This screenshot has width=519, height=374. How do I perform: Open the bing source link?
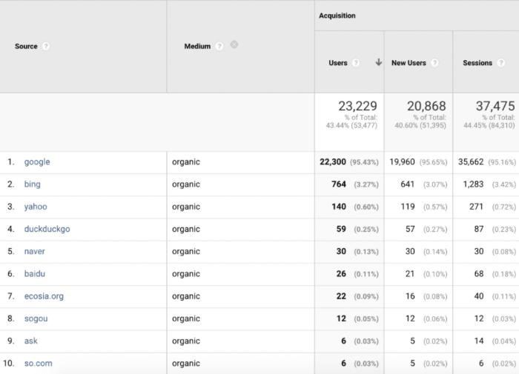pos(33,184)
